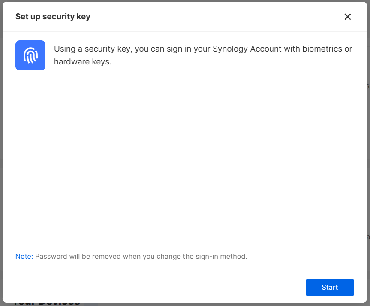
Task: Click the blue fingerprint security key icon
Action: pyautogui.click(x=30, y=55)
